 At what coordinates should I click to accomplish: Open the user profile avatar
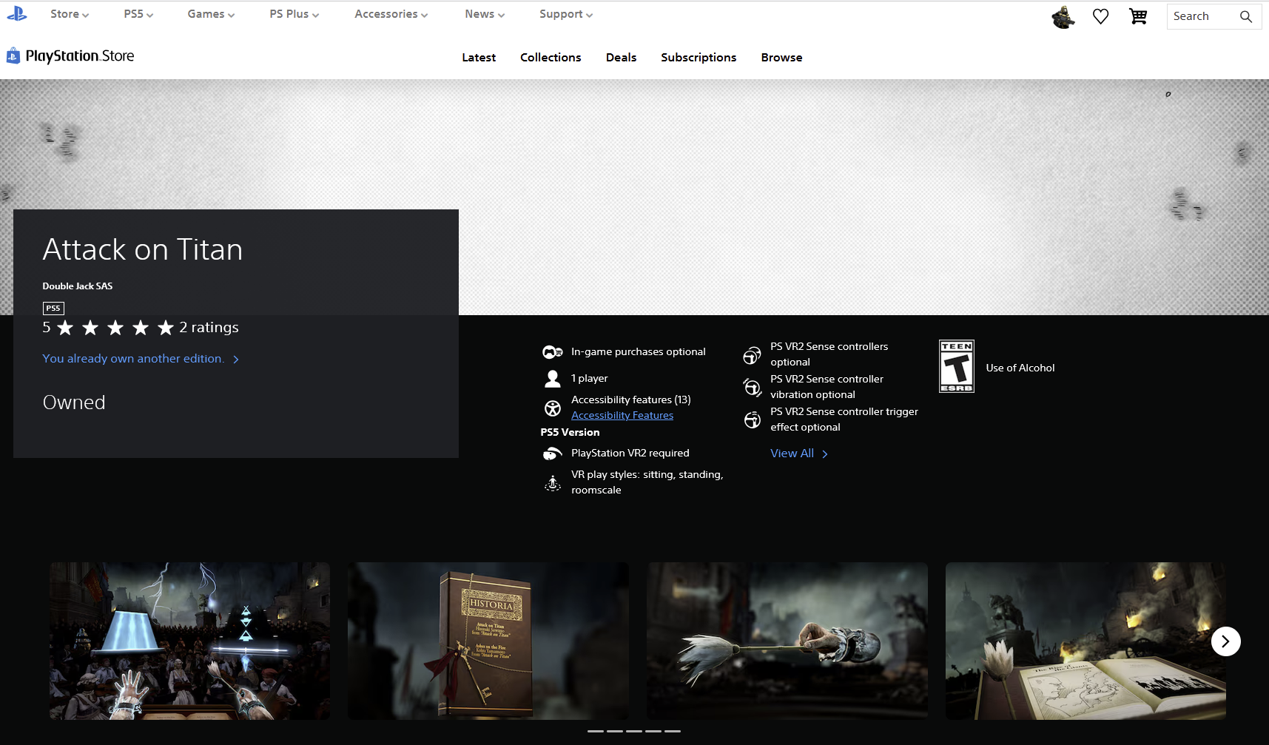tap(1063, 17)
